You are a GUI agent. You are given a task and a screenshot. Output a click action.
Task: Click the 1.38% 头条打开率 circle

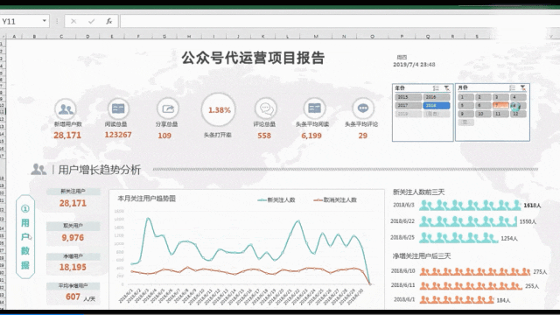click(x=219, y=110)
